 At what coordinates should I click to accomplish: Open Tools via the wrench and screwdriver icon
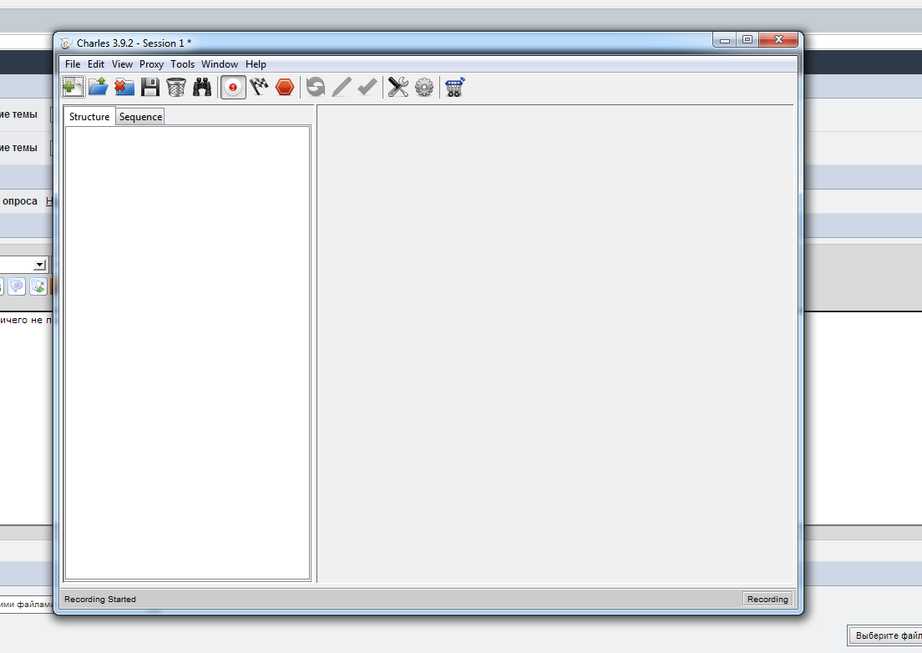point(398,87)
